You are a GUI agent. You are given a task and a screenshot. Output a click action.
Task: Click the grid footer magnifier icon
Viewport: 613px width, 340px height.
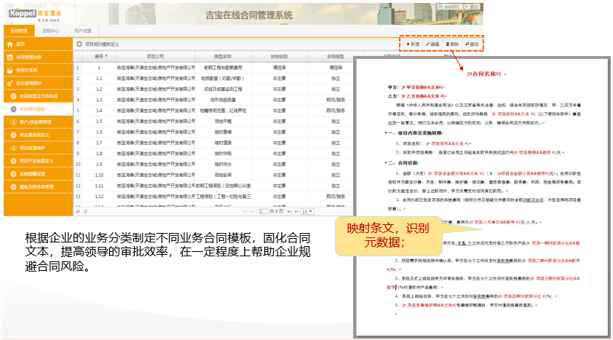pyautogui.click(x=78, y=211)
